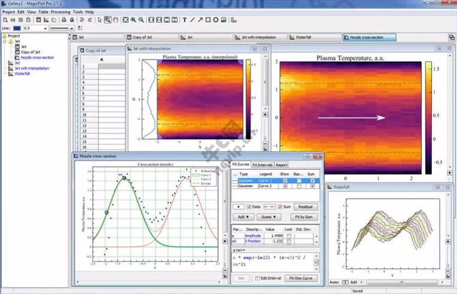Click the insert image toolbar icon
The width and height of the screenshot is (457, 294).
point(224,20)
